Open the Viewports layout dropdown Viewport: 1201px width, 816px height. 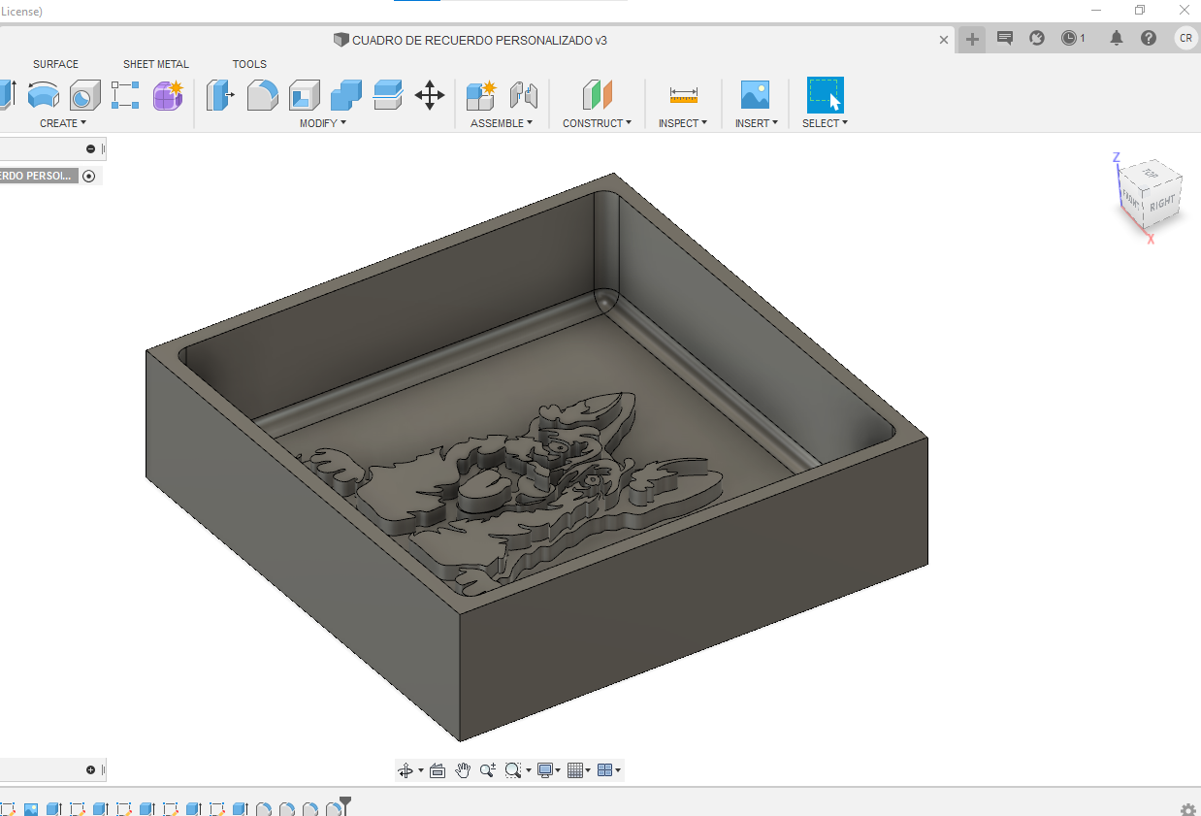[x=609, y=770]
